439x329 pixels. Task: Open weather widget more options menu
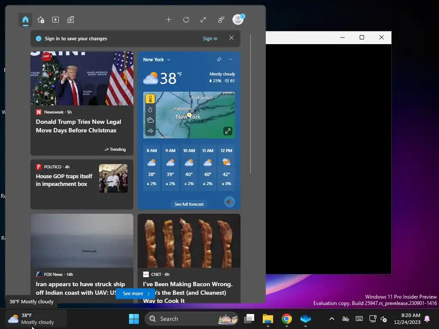(230, 59)
